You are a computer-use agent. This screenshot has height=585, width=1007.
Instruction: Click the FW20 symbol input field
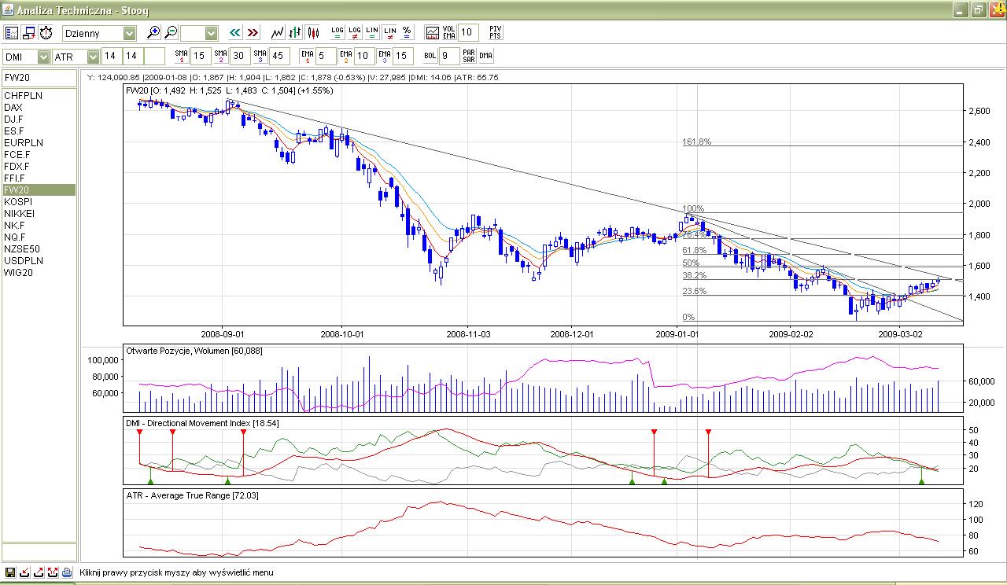(39, 78)
